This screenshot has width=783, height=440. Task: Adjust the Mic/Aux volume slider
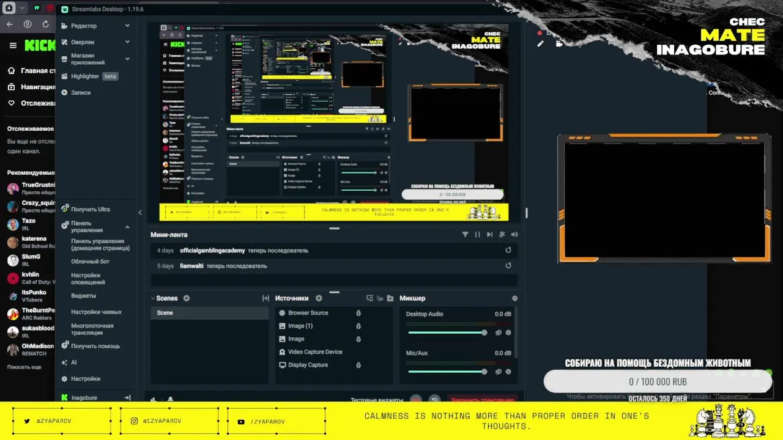coord(448,372)
